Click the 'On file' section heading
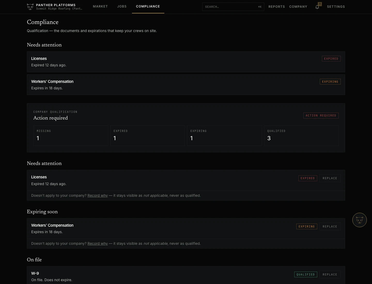The height and width of the screenshot is (284, 372). pos(34,260)
